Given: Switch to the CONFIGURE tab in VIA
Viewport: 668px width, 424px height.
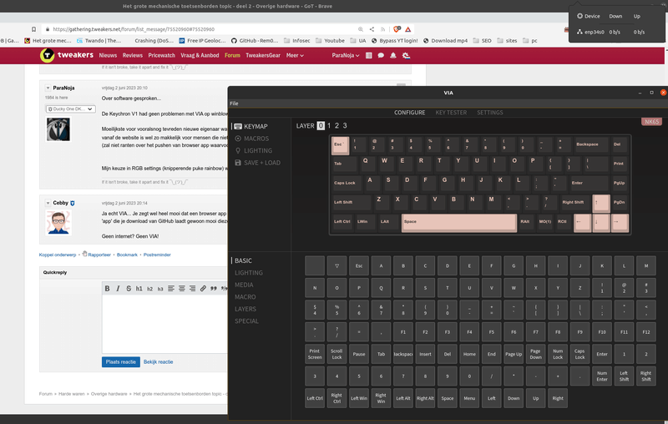Looking at the screenshot, I should pos(409,113).
